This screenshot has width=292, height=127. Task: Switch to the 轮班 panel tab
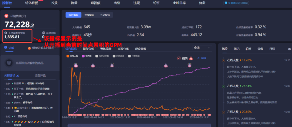[248, 49]
